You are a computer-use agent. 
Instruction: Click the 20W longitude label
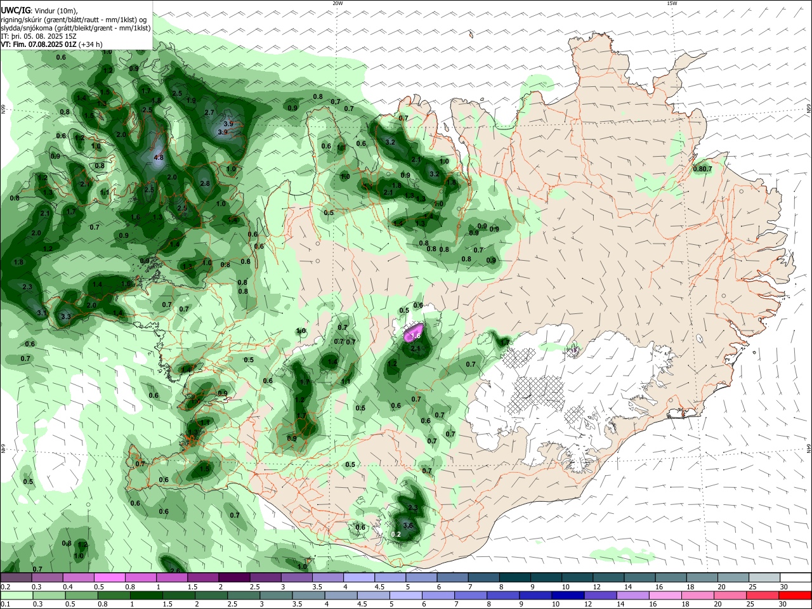point(337,3)
